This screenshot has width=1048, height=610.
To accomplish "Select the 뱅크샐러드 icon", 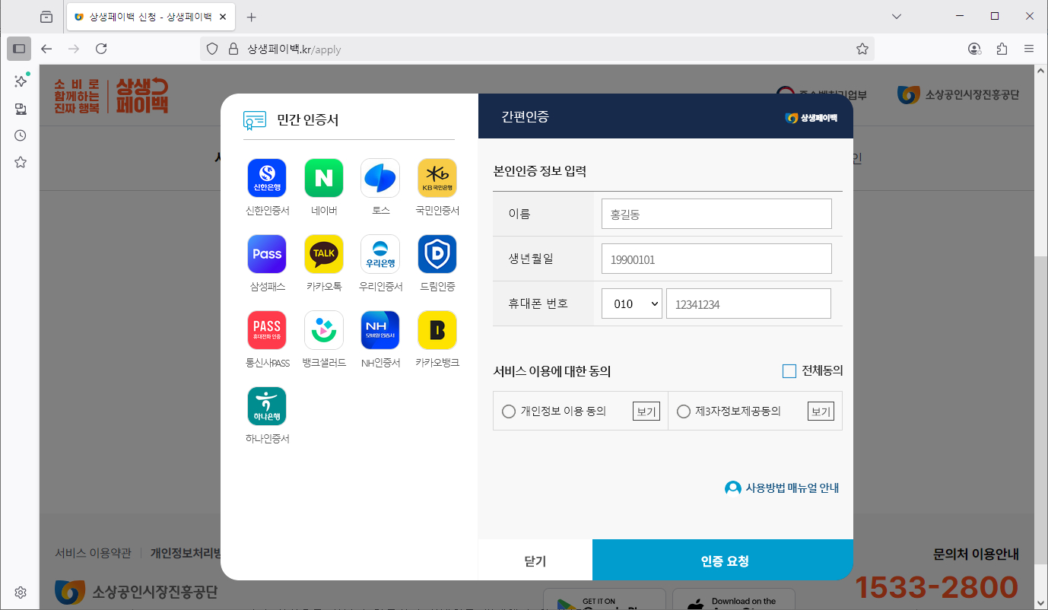I will coord(324,330).
